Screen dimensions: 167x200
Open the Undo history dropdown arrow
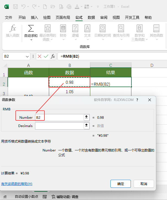28,6
